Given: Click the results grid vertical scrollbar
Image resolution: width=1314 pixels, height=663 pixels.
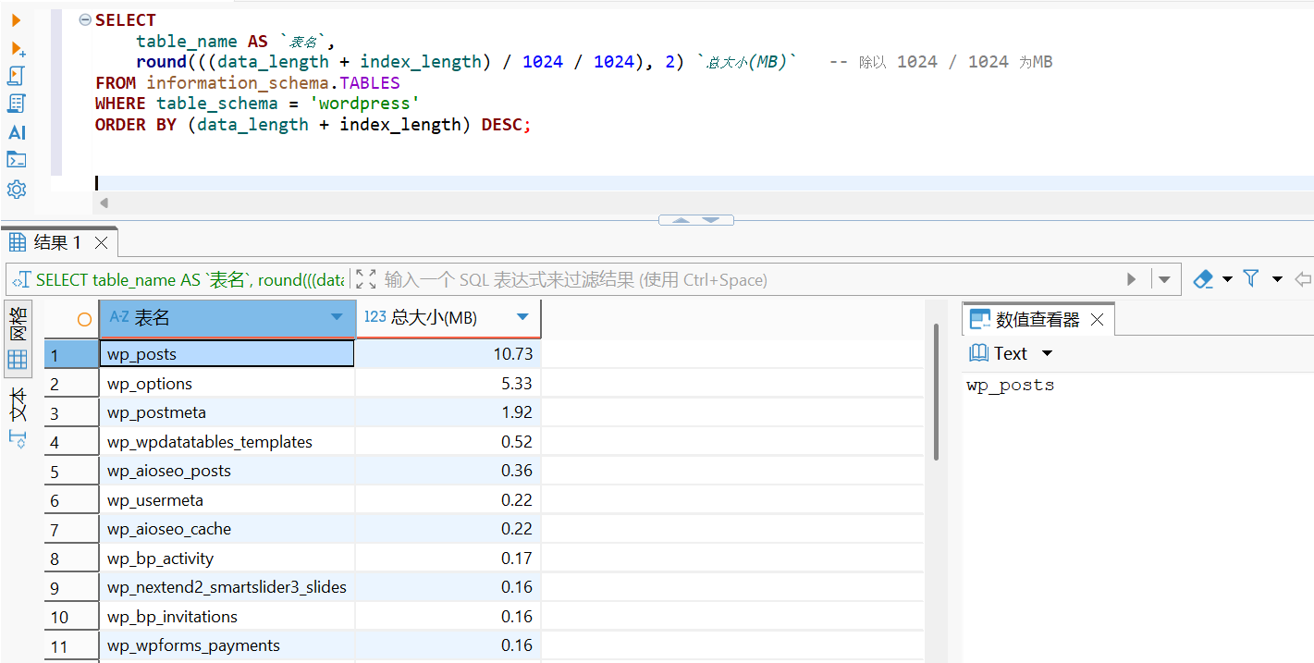Looking at the screenshot, I should (x=936, y=392).
